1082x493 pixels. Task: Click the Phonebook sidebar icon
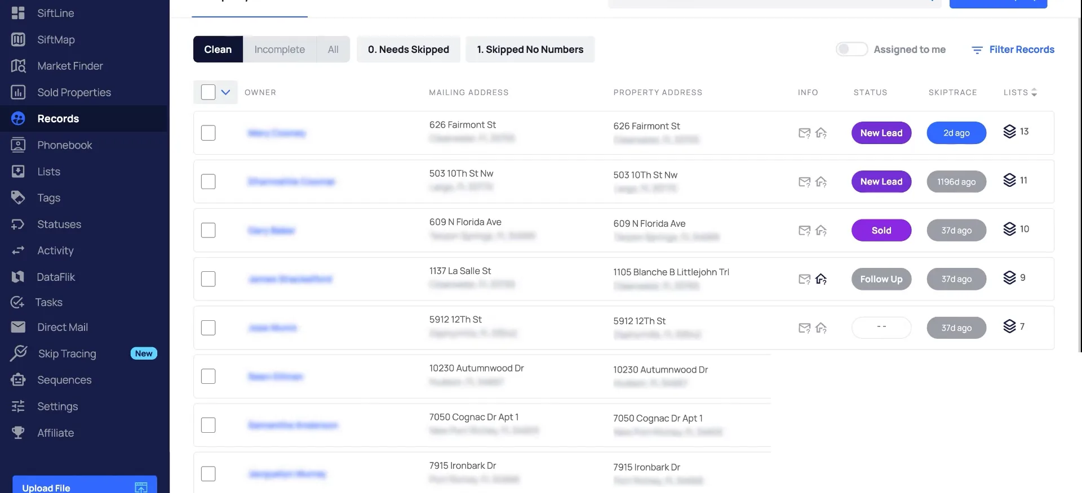tap(18, 145)
